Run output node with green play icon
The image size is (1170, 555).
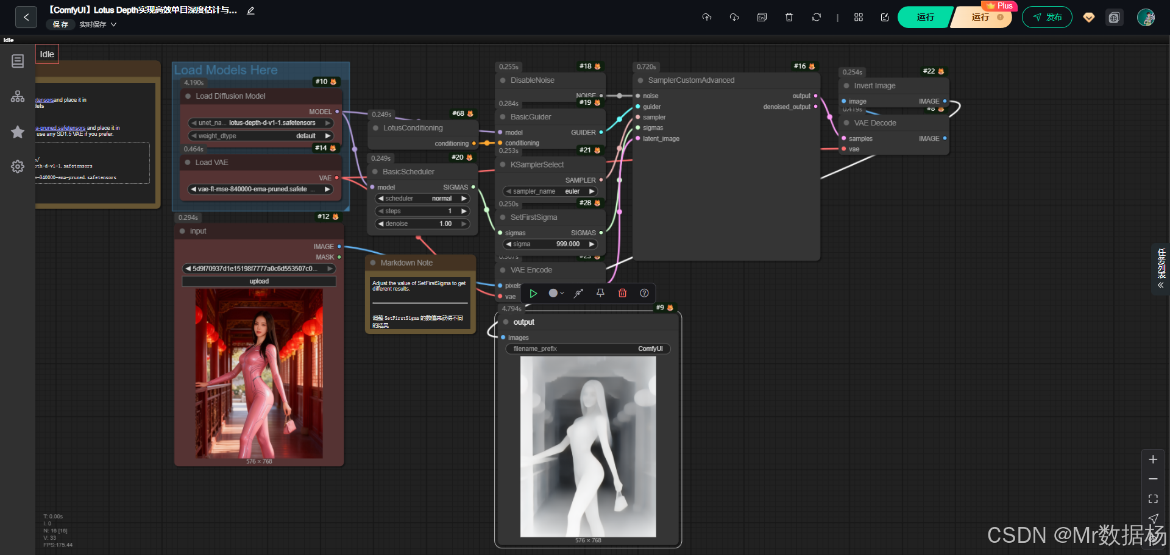pos(533,294)
